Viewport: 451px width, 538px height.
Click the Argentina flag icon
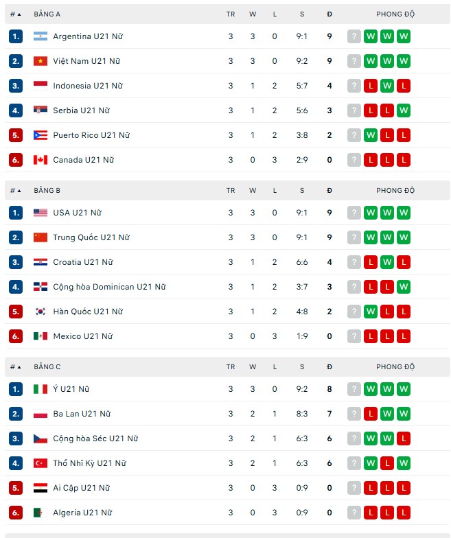click(40, 36)
